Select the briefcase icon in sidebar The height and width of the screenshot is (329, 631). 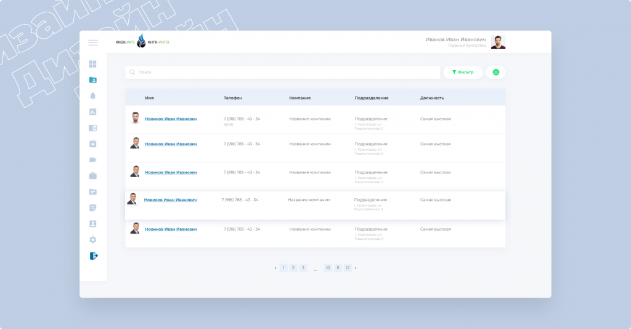(x=93, y=176)
